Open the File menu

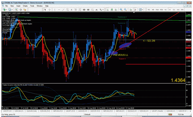pos(6,6)
